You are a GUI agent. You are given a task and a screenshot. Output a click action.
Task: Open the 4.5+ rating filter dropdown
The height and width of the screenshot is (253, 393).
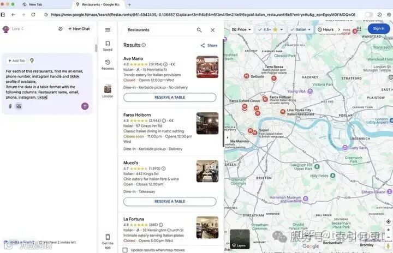click(271, 29)
